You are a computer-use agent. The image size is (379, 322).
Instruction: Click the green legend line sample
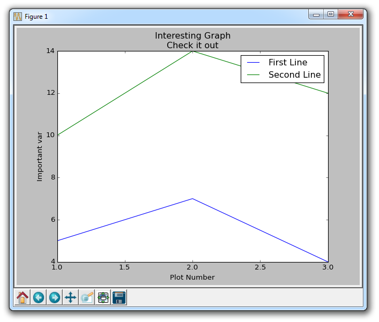(253, 75)
